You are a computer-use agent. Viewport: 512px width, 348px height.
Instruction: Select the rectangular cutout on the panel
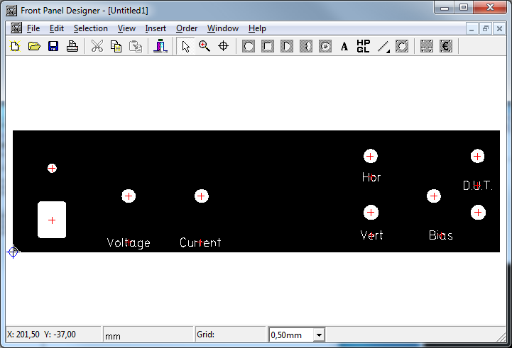tap(52, 220)
